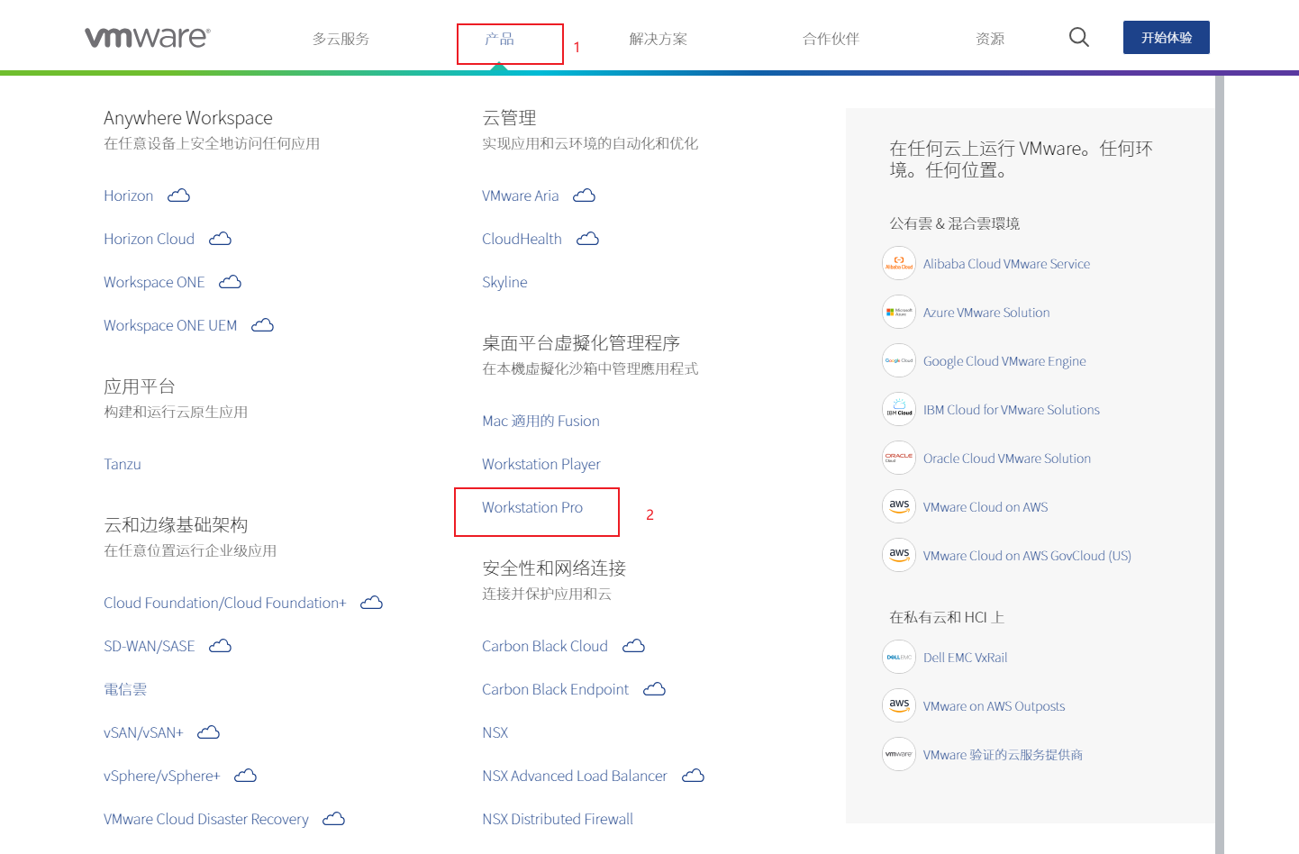The image size is (1299, 854).
Task: Open the Horizon Cloud link
Action: 150,239
